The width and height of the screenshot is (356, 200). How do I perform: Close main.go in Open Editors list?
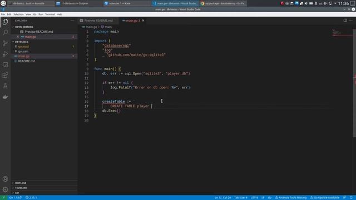(18, 37)
